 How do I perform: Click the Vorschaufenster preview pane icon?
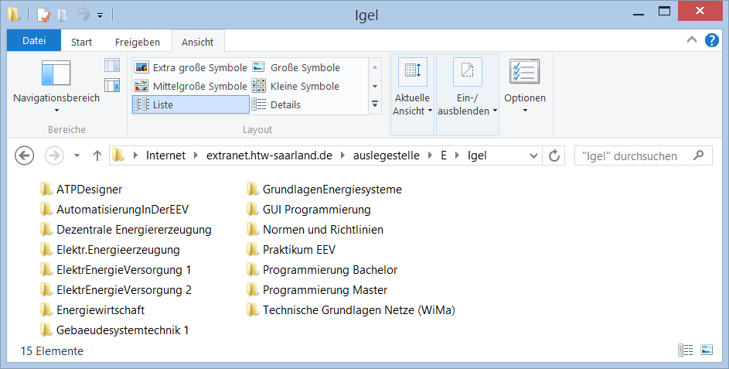coord(112,66)
